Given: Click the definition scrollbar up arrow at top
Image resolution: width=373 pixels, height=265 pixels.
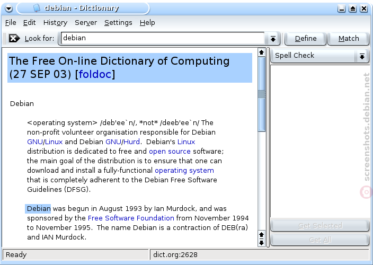Looking at the screenshot, I should pos(261,52).
